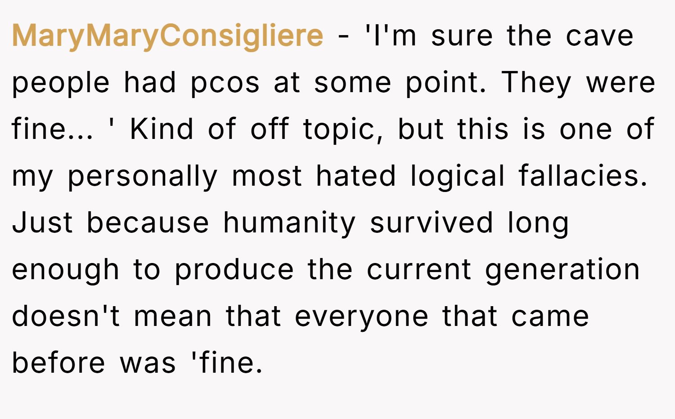Click the word "cave" in the quote
Screen dimensions: 675x419
coord(599,36)
